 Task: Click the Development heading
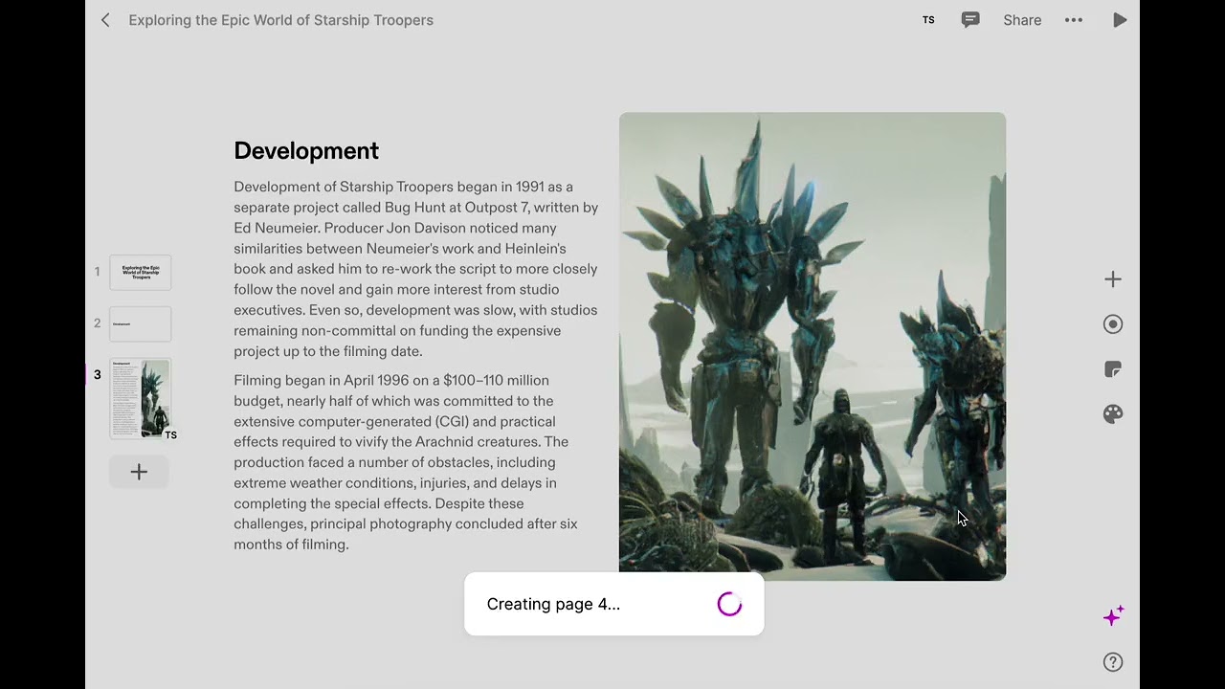click(x=306, y=151)
